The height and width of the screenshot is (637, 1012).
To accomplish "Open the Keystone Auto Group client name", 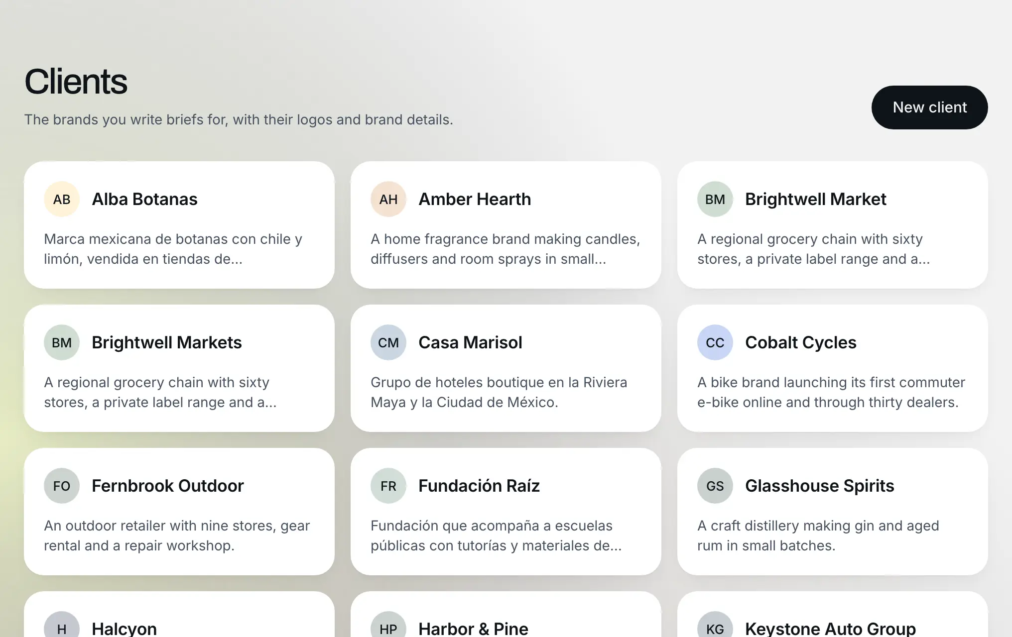I will [830, 629].
